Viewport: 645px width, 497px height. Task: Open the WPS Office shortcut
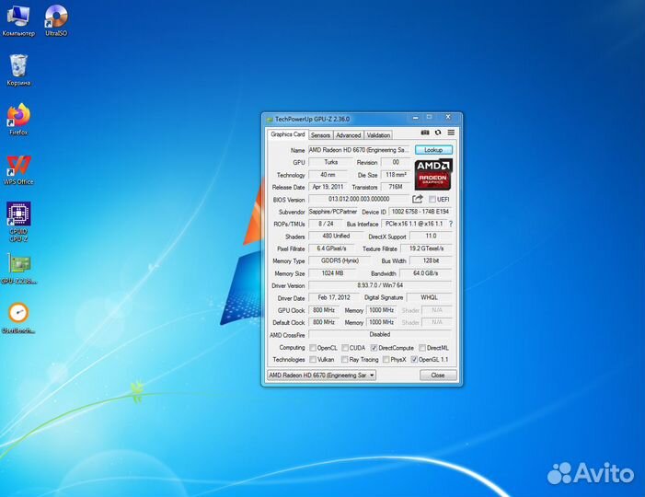pyautogui.click(x=18, y=169)
